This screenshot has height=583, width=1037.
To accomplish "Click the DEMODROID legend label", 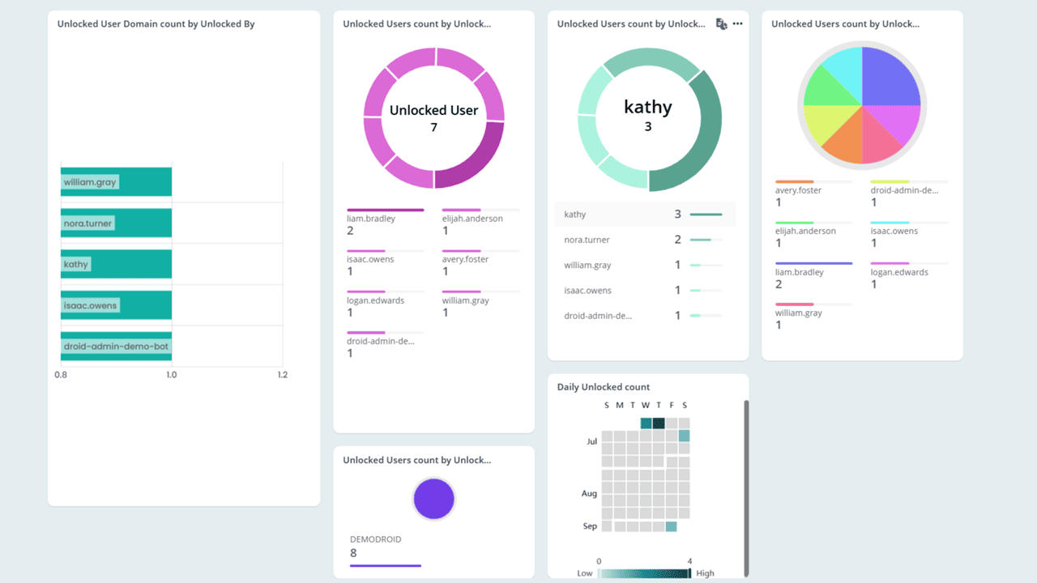I will [x=375, y=539].
